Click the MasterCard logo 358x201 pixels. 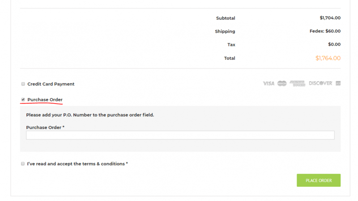tap(282, 84)
